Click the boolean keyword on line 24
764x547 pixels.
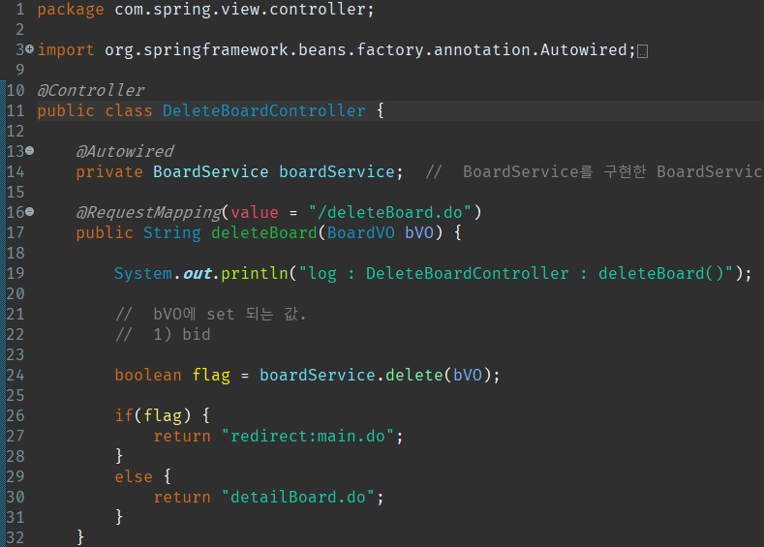[148, 375]
